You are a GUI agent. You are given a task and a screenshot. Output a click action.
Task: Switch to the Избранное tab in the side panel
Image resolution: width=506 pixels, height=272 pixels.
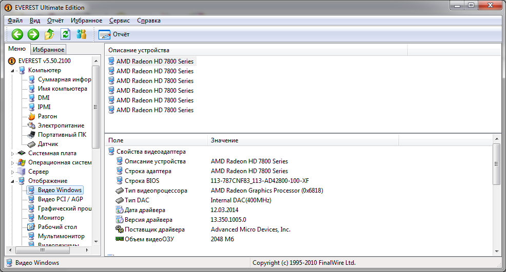click(x=48, y=50)
